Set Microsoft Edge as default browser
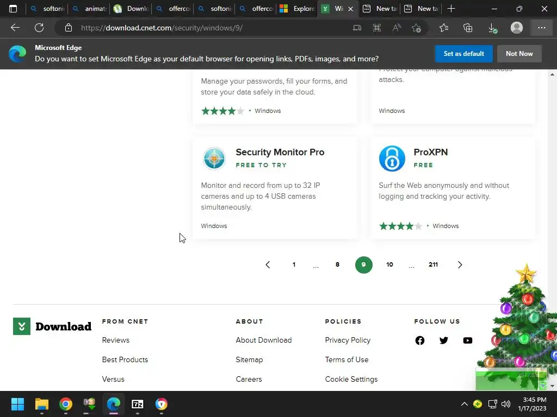Image resolution: width=557 pixels, height=417 pixels. pyautogui.click(x=463, y=54)
